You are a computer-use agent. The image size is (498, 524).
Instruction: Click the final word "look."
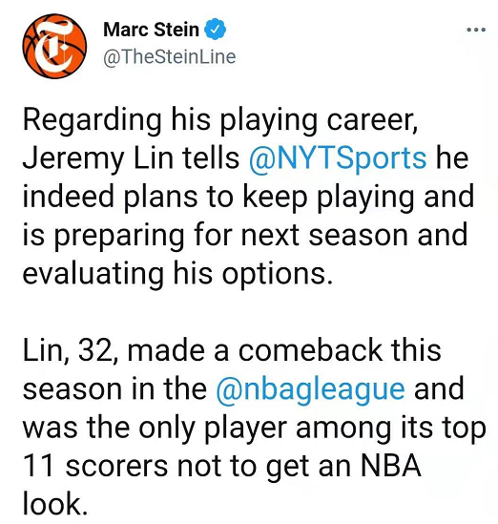click(x=55, y=504)
